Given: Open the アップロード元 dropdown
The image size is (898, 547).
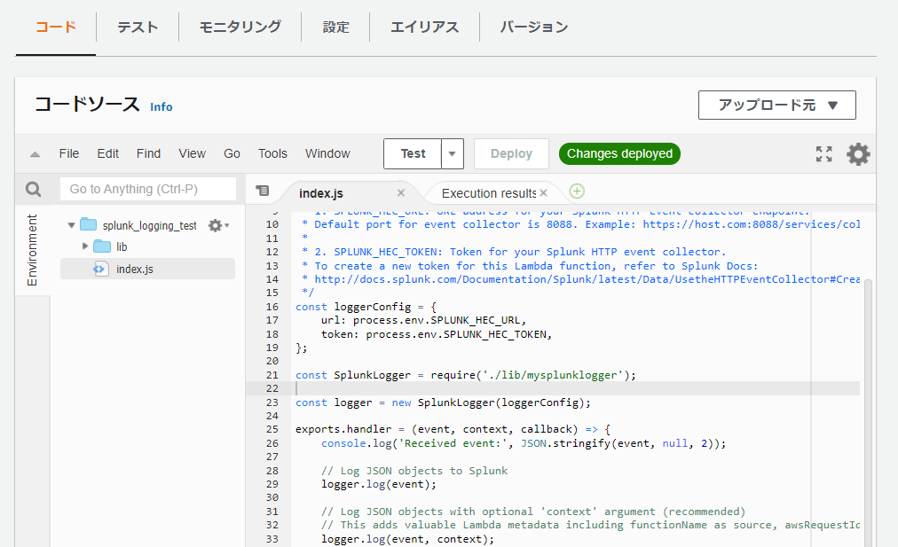Looking at the screenshot, I should (x=777, y=105).
